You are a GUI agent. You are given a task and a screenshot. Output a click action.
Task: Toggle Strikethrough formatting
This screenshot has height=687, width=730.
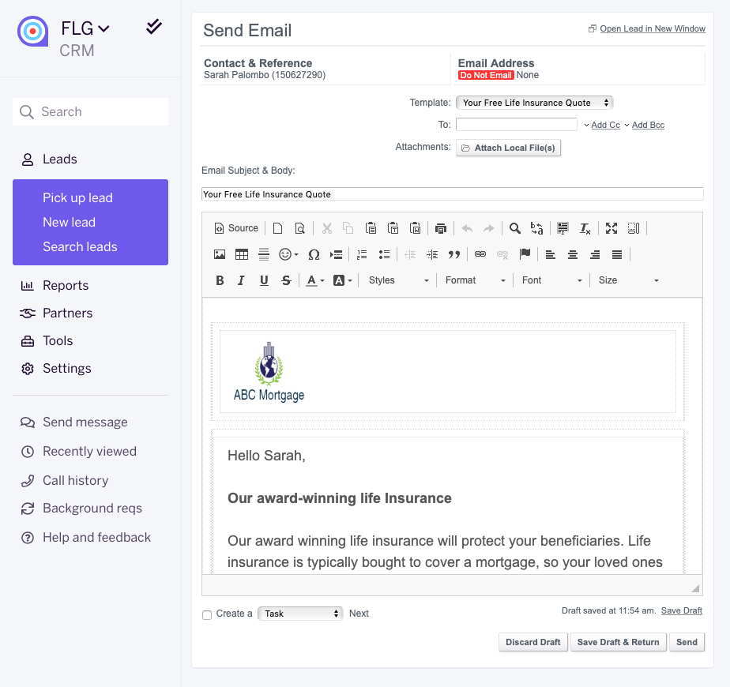286,280
